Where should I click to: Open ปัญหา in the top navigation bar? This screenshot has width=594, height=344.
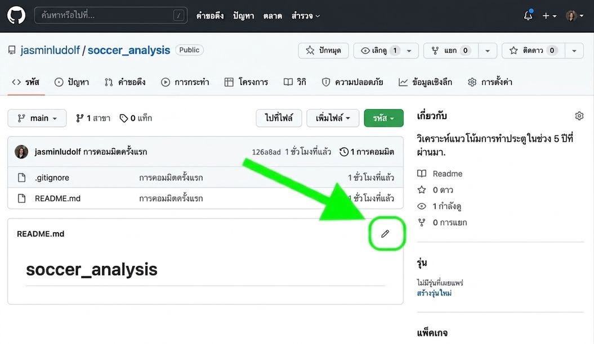[243, 16]
